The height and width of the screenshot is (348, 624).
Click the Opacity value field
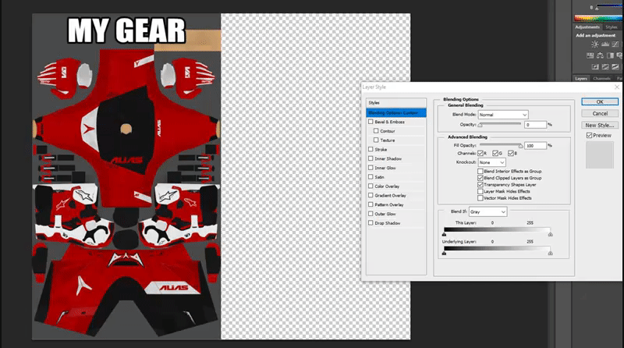point(535,125)
